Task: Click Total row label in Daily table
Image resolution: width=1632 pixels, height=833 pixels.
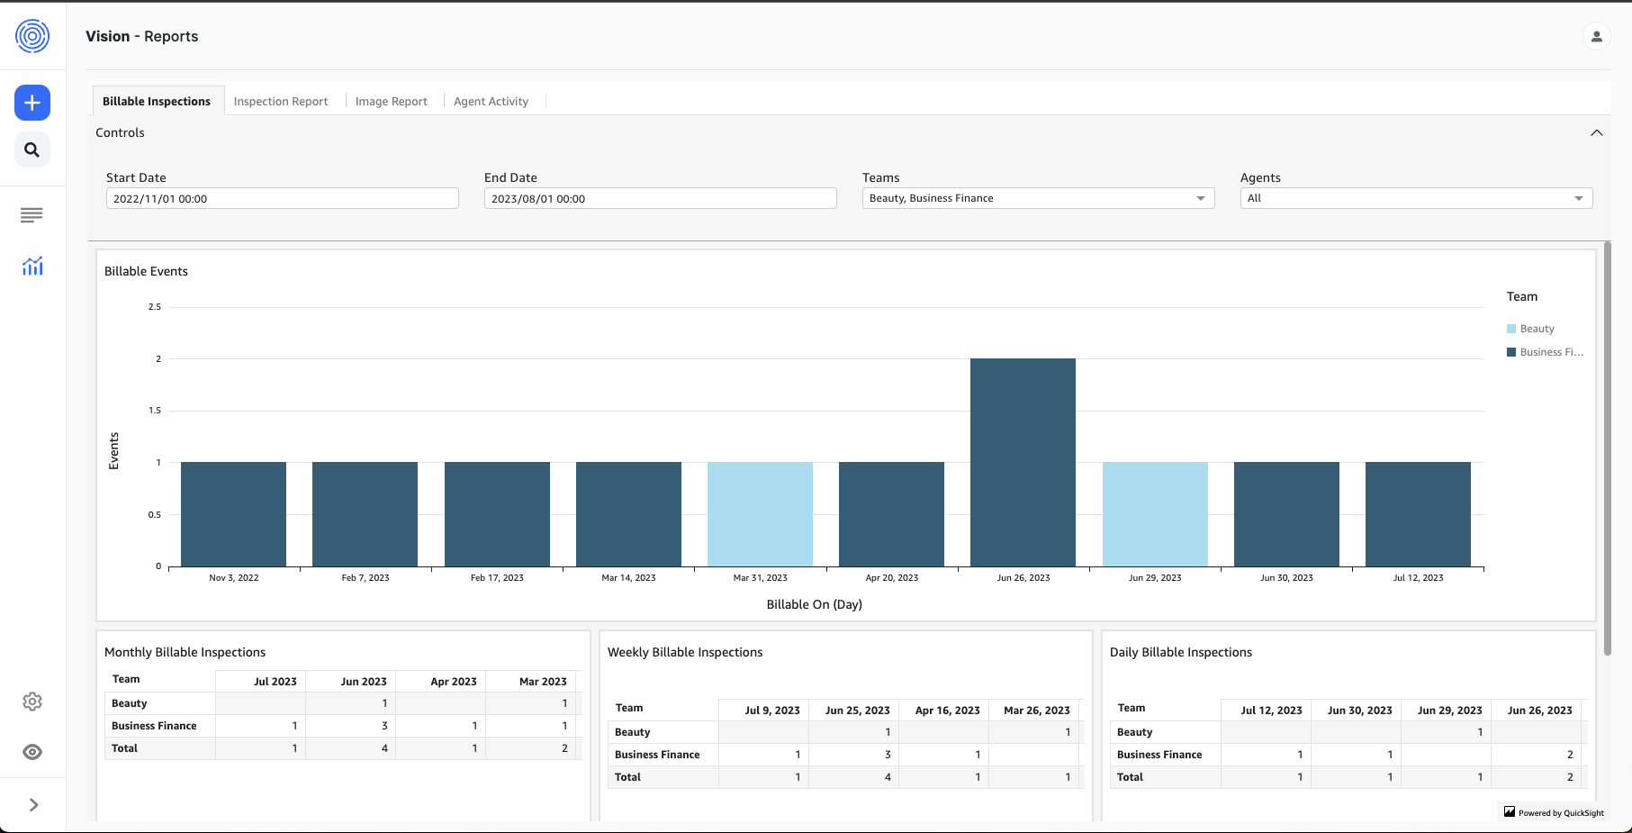Action: pos(1130,777)
